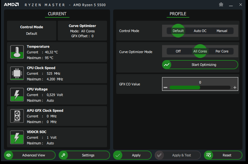The image size is (248, 164).
Task: Click the graph icon on Start Optimizing
Action: [167, 65]
